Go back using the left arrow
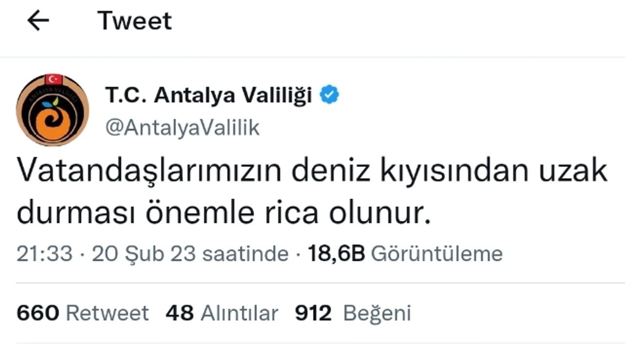Viewport: 625px width, 351px height. [x=38, y=20]
